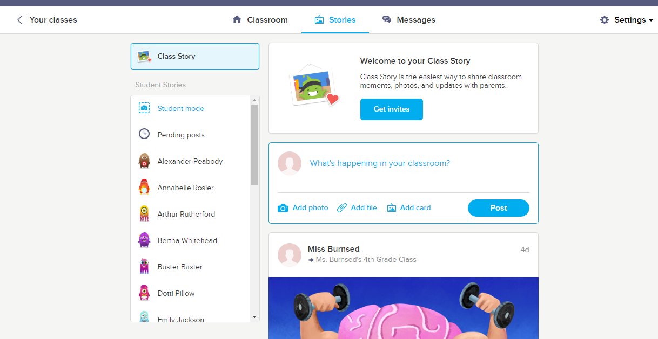Click the Classroom home icon
The width and height of the screenshot is (658, 339).
coord(237,20)
